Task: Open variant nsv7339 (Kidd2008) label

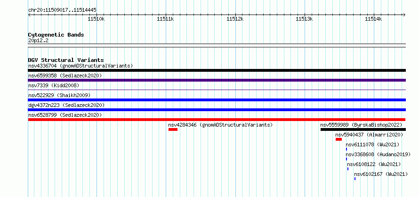Action: (x=54, y=85)
